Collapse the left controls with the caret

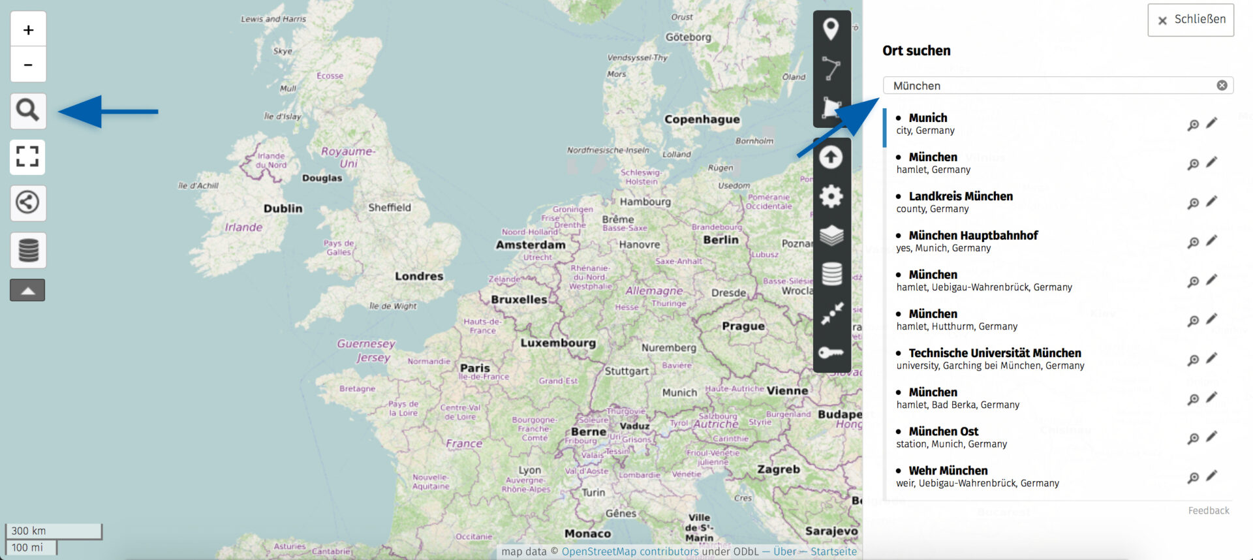click(x=27, y=290)
